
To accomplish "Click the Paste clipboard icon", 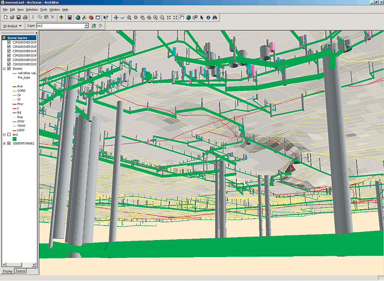I will tap(46, 18).
